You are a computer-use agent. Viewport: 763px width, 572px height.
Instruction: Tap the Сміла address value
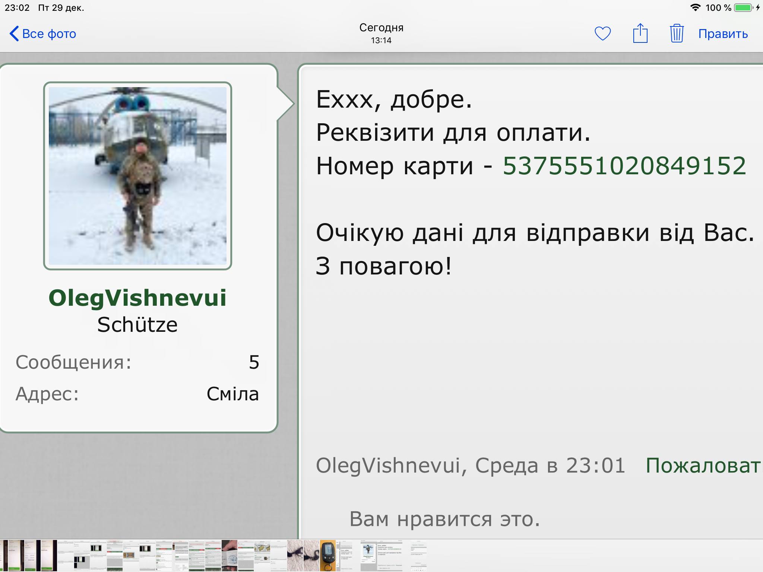pos(232,394)
